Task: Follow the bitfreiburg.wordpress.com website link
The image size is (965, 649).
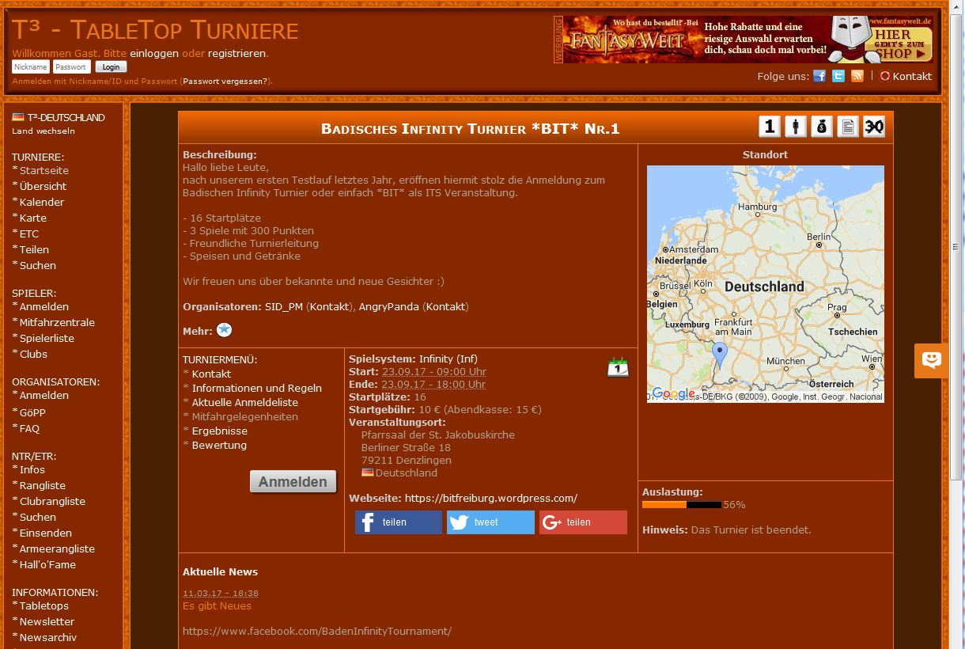Action: pos(490,498)
